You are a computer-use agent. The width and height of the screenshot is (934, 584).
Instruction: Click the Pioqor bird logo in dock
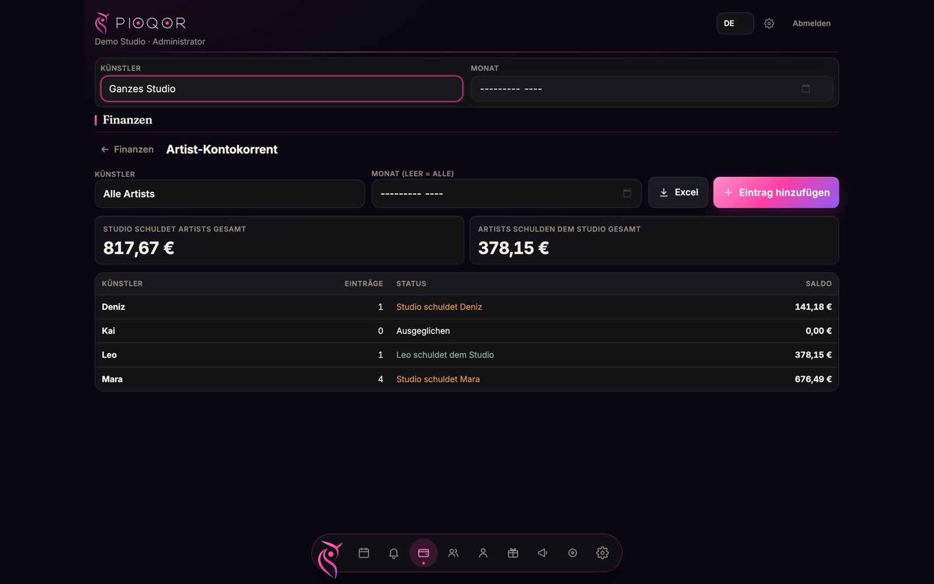click(330, 559)
